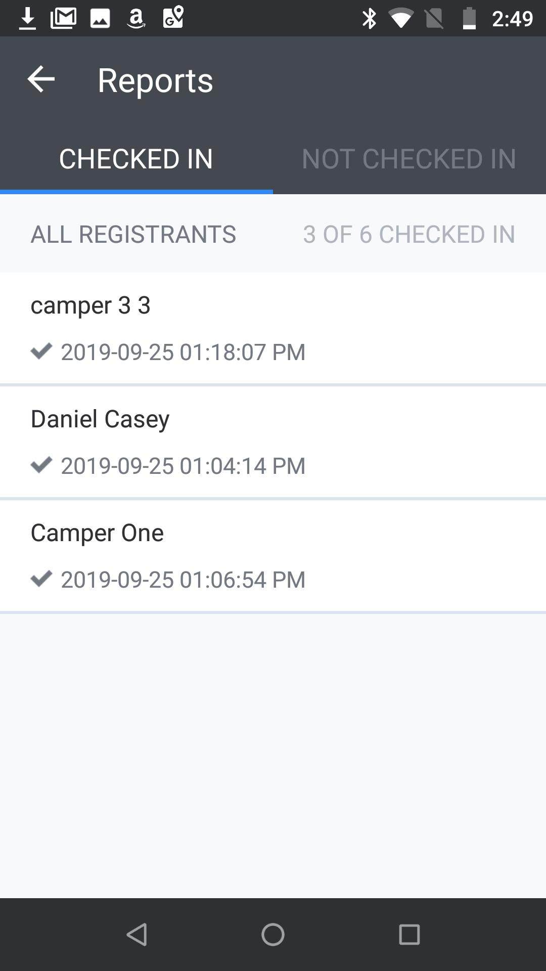Tap the checkmark next to Daniel Casey's timestamp
Image resolution: width=546 pixels, height=971 pixels.
pos(41,464)
